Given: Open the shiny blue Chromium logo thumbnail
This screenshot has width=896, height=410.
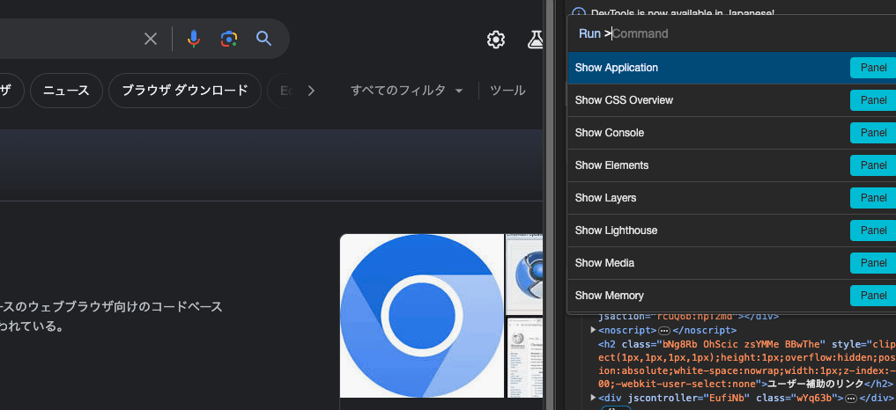Looking at the screenshot, I should click(x=524, y=275).
